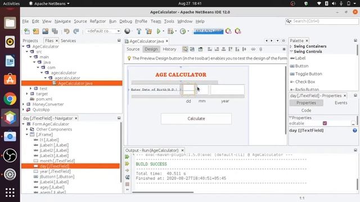Click the align bottom in row icon
The width and height of the screenshot is (360, 202).
point(237,49)
